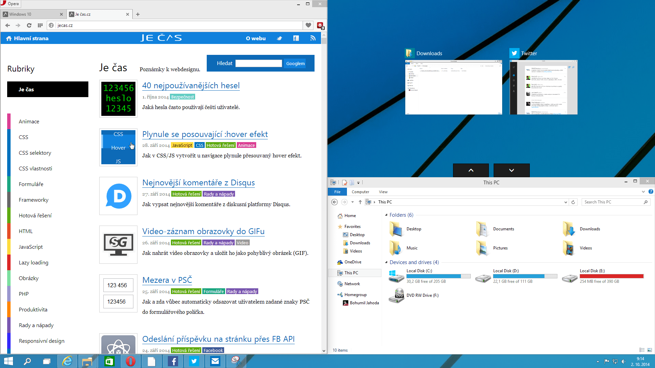Screen dimensions: 655x368
Task: Open Nejnovější komentáře z Disqus article
Action: click(x=199, y=183)
